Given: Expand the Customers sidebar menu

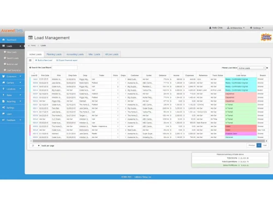Looking at the screenshot, I should click(12, 77).
